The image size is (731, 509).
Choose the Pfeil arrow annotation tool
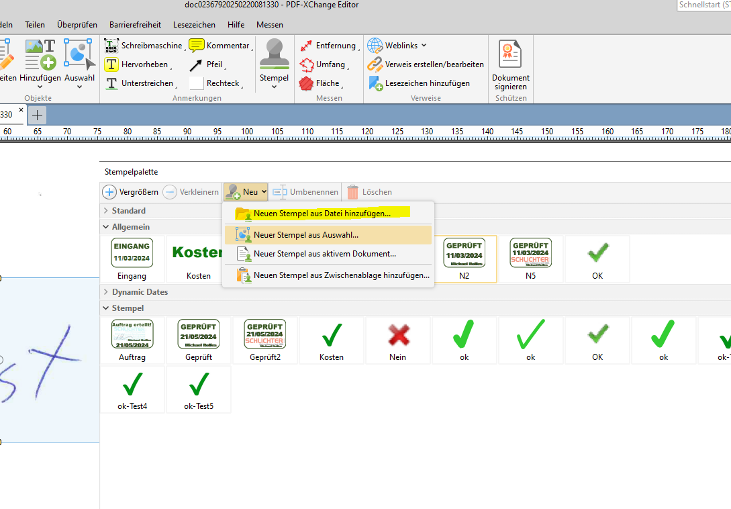point(207,64)
